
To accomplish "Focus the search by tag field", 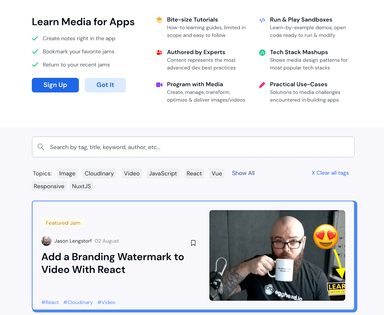I will 193,147.
